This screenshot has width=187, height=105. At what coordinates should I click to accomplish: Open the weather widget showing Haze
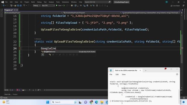click(6, 102)
